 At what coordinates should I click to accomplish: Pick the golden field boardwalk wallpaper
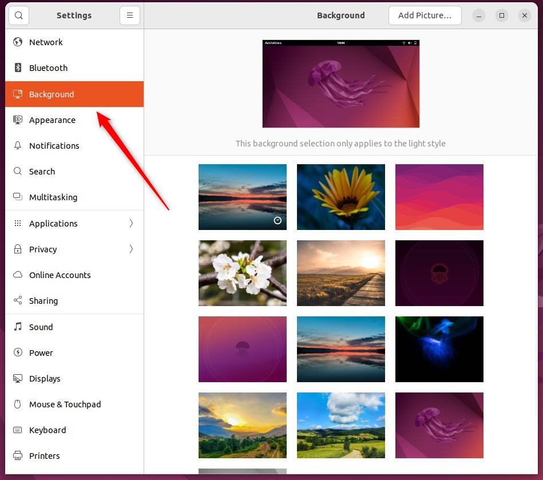pyautogui.click(x=341, y=273)
